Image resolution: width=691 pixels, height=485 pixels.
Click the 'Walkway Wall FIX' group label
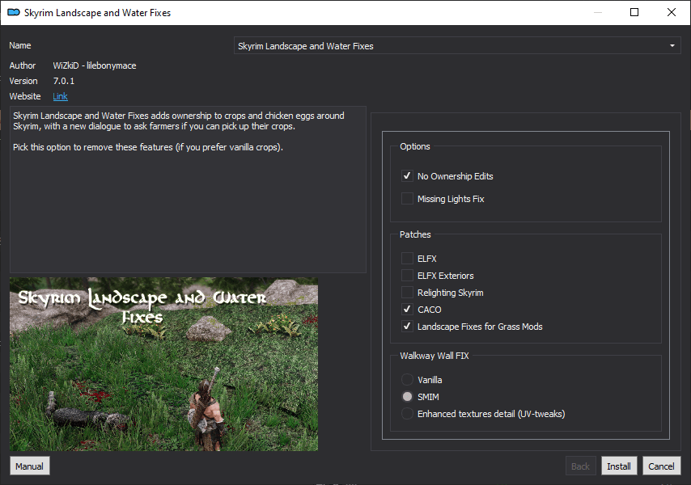point(434,356)
